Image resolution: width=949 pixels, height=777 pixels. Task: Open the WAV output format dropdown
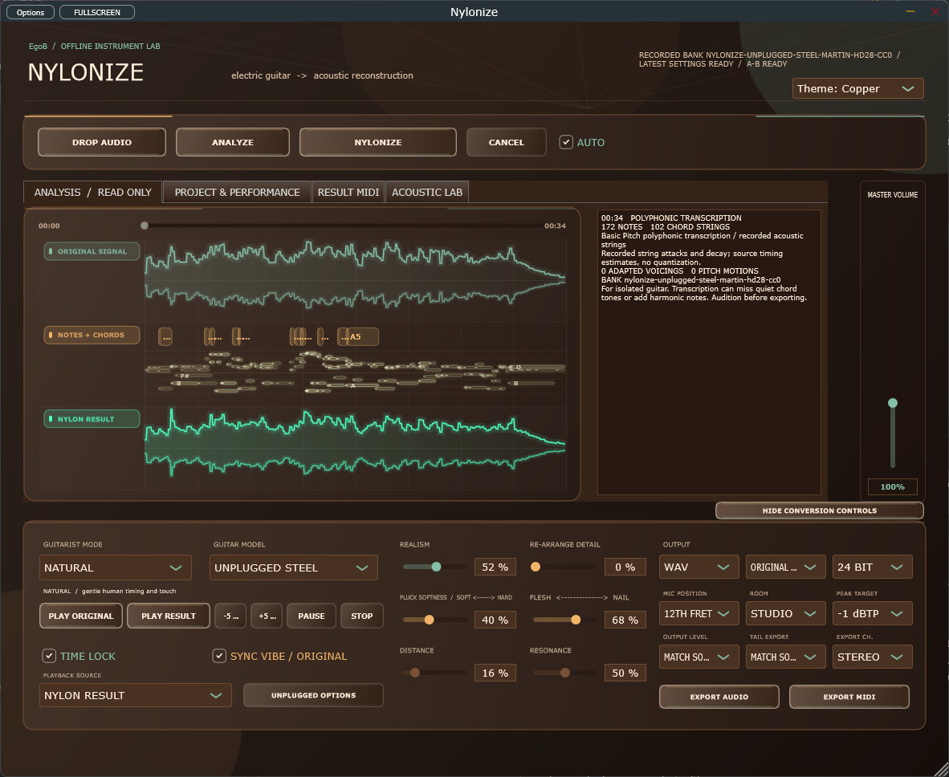tap(699, 567)
